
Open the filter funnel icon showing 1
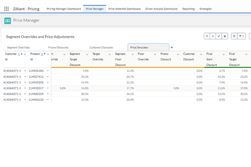tap(242, 36)
